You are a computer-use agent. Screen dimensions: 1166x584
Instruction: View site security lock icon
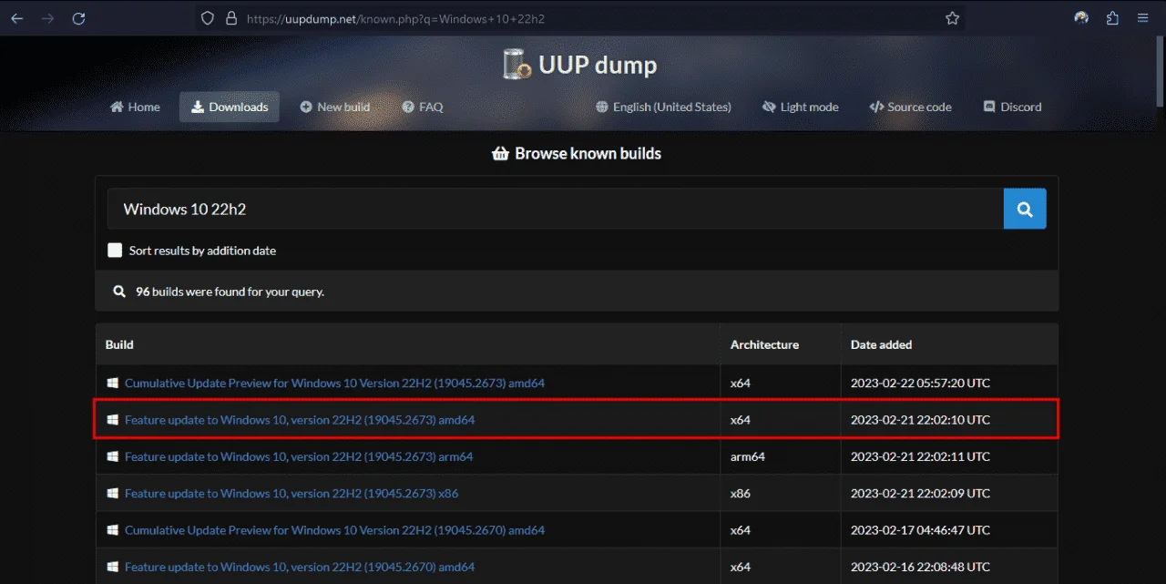point(230,18)
